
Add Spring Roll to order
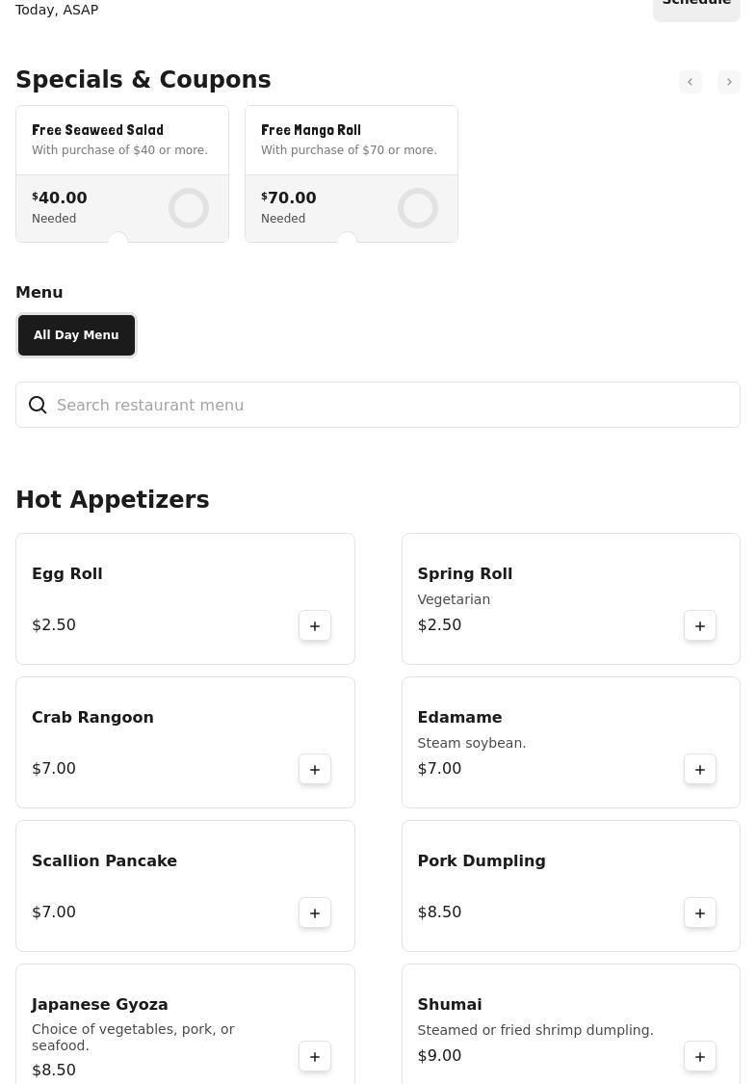[700, 626]
